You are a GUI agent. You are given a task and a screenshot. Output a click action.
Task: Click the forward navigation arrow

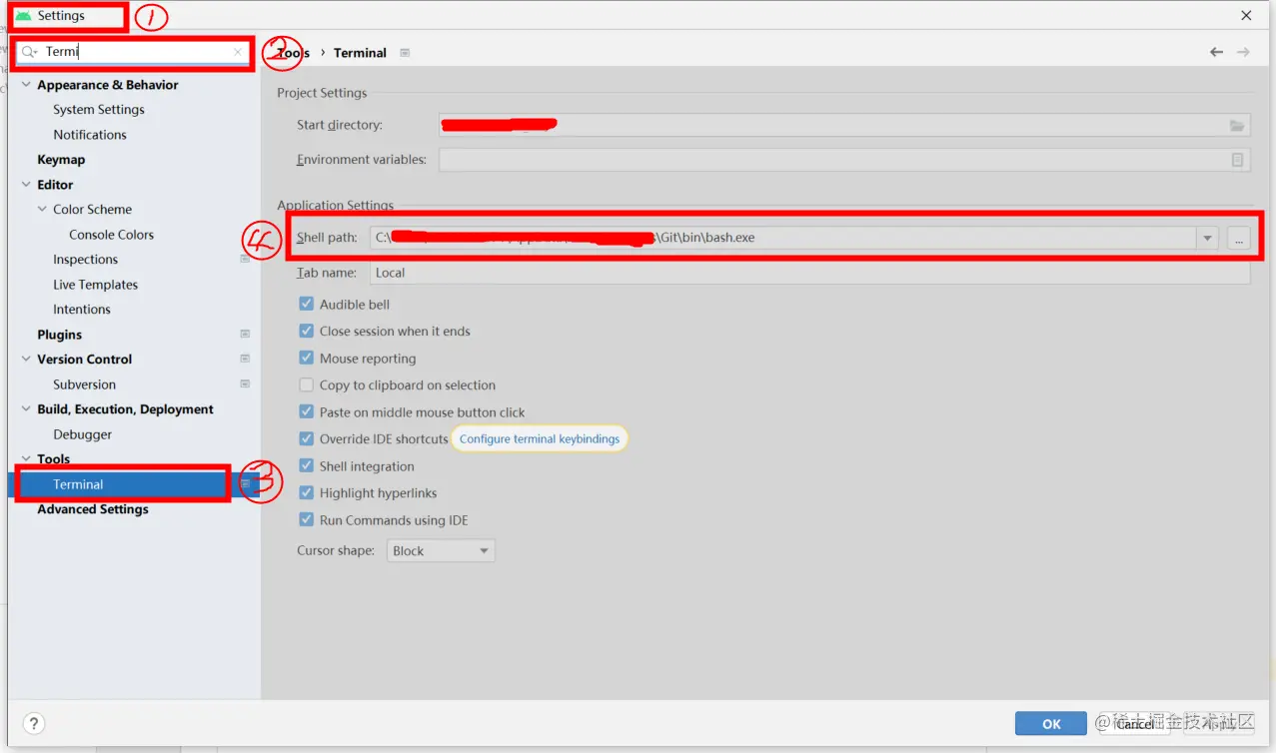[x=1243, y=52]
